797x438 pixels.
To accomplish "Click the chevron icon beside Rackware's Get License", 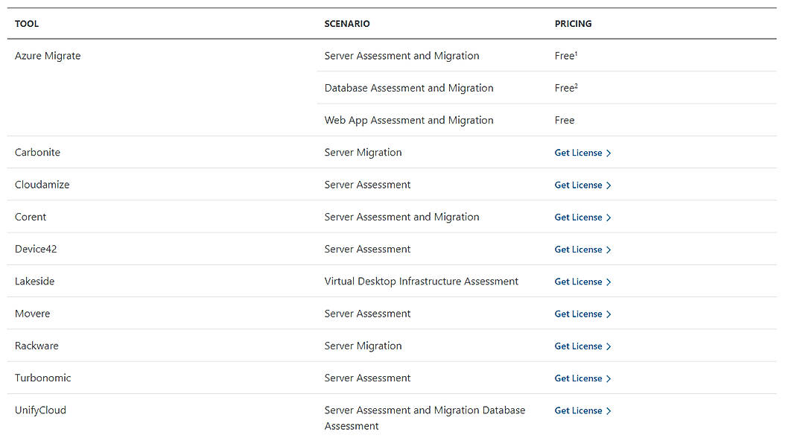I will (x=609, y=346).
